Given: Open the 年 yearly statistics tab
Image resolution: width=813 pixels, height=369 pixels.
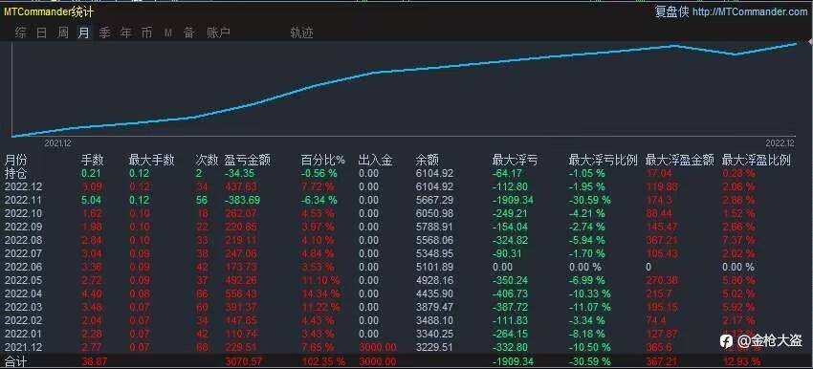Looking at the screenshot, I should [126, 33].
